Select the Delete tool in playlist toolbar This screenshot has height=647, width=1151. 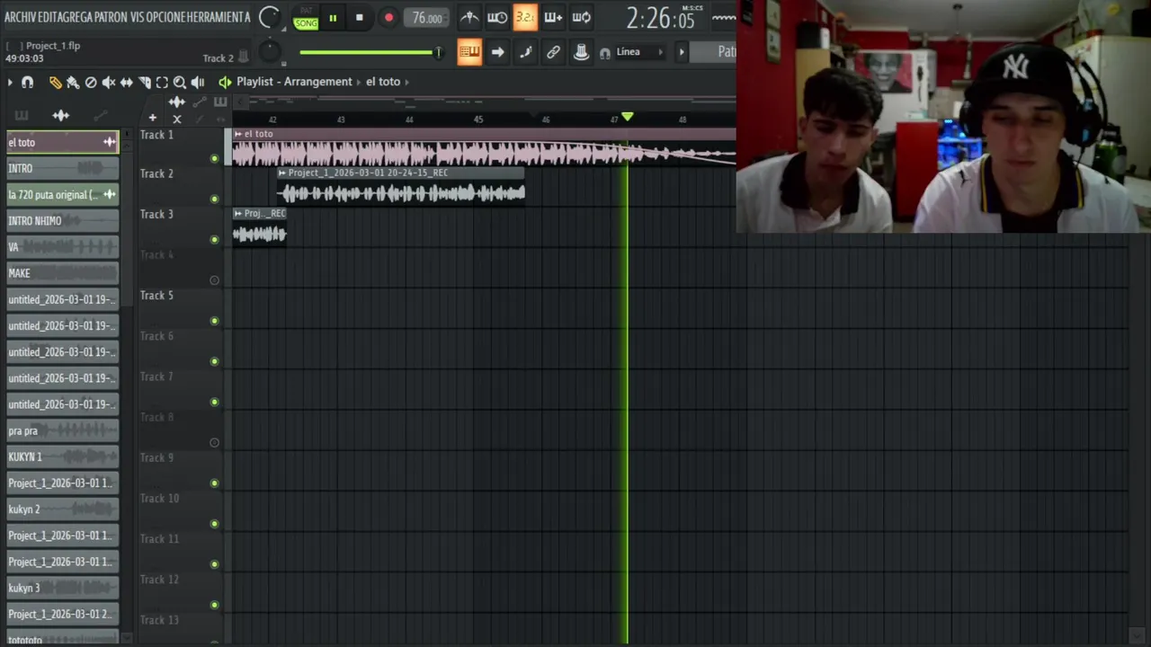point(91,82)
